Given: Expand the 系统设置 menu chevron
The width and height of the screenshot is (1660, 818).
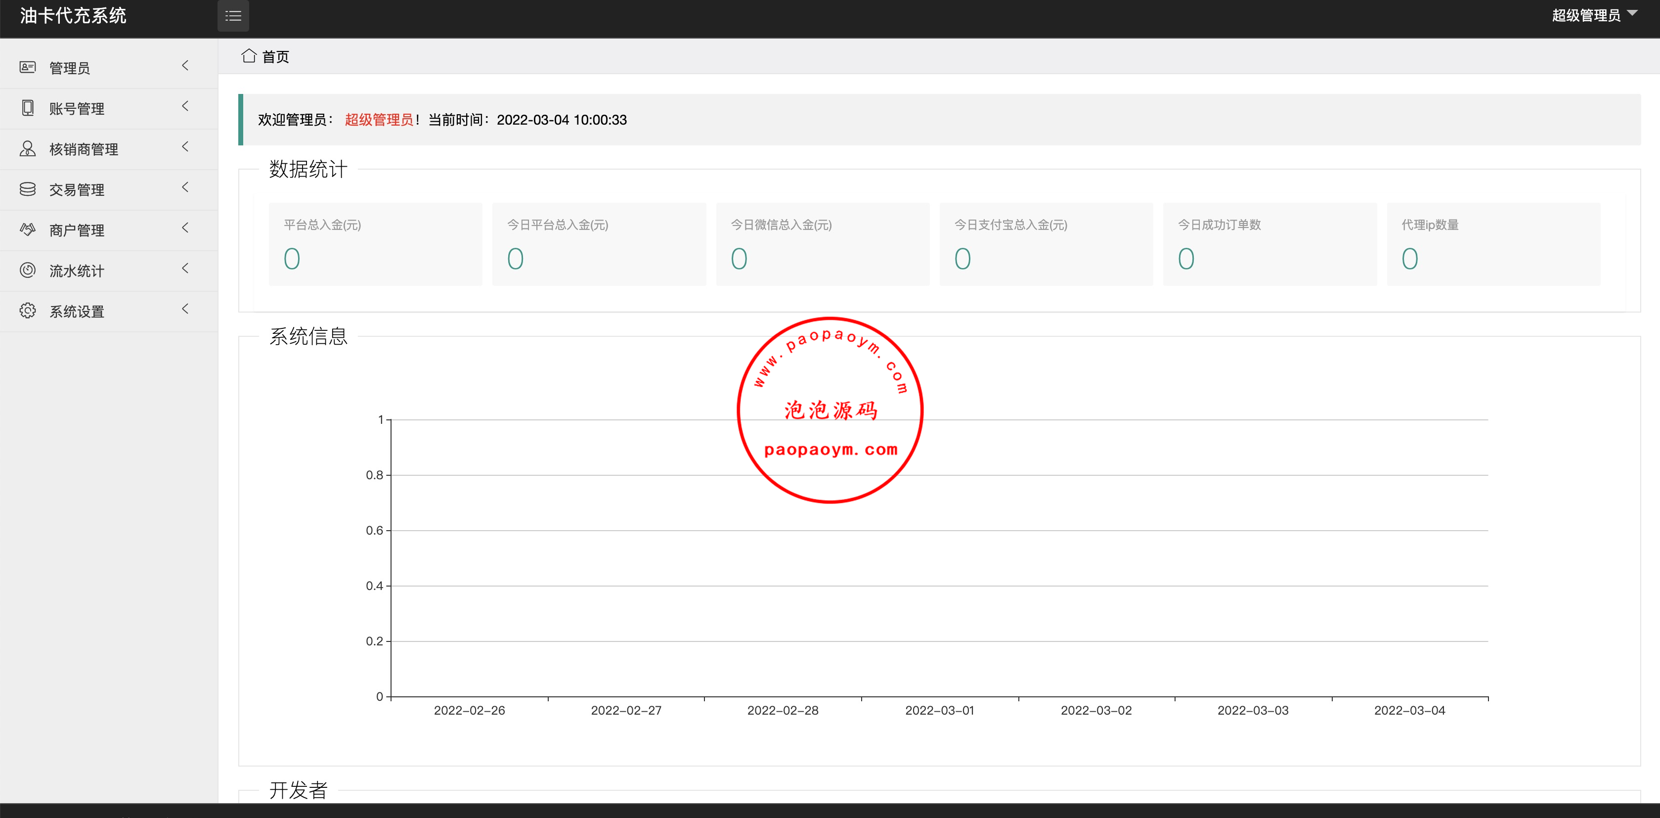Looking at the screenshot, I should tap(185, 310).
